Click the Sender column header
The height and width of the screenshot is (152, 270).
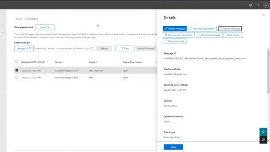[x=59, y=62]
